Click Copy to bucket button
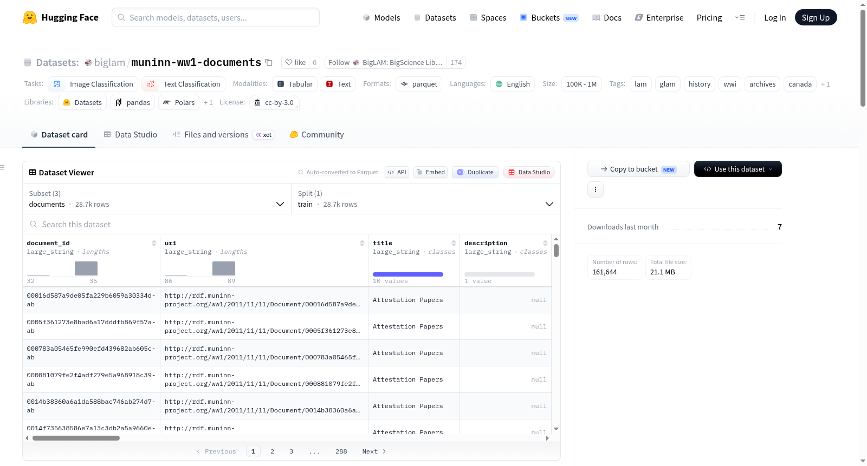The width and height of the screenshot is (867, 466). (638, 169)
